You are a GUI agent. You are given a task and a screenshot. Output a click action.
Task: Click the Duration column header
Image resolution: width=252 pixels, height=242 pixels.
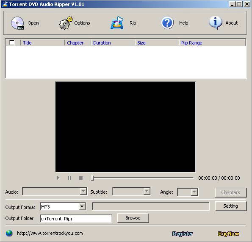pos(113,43)
